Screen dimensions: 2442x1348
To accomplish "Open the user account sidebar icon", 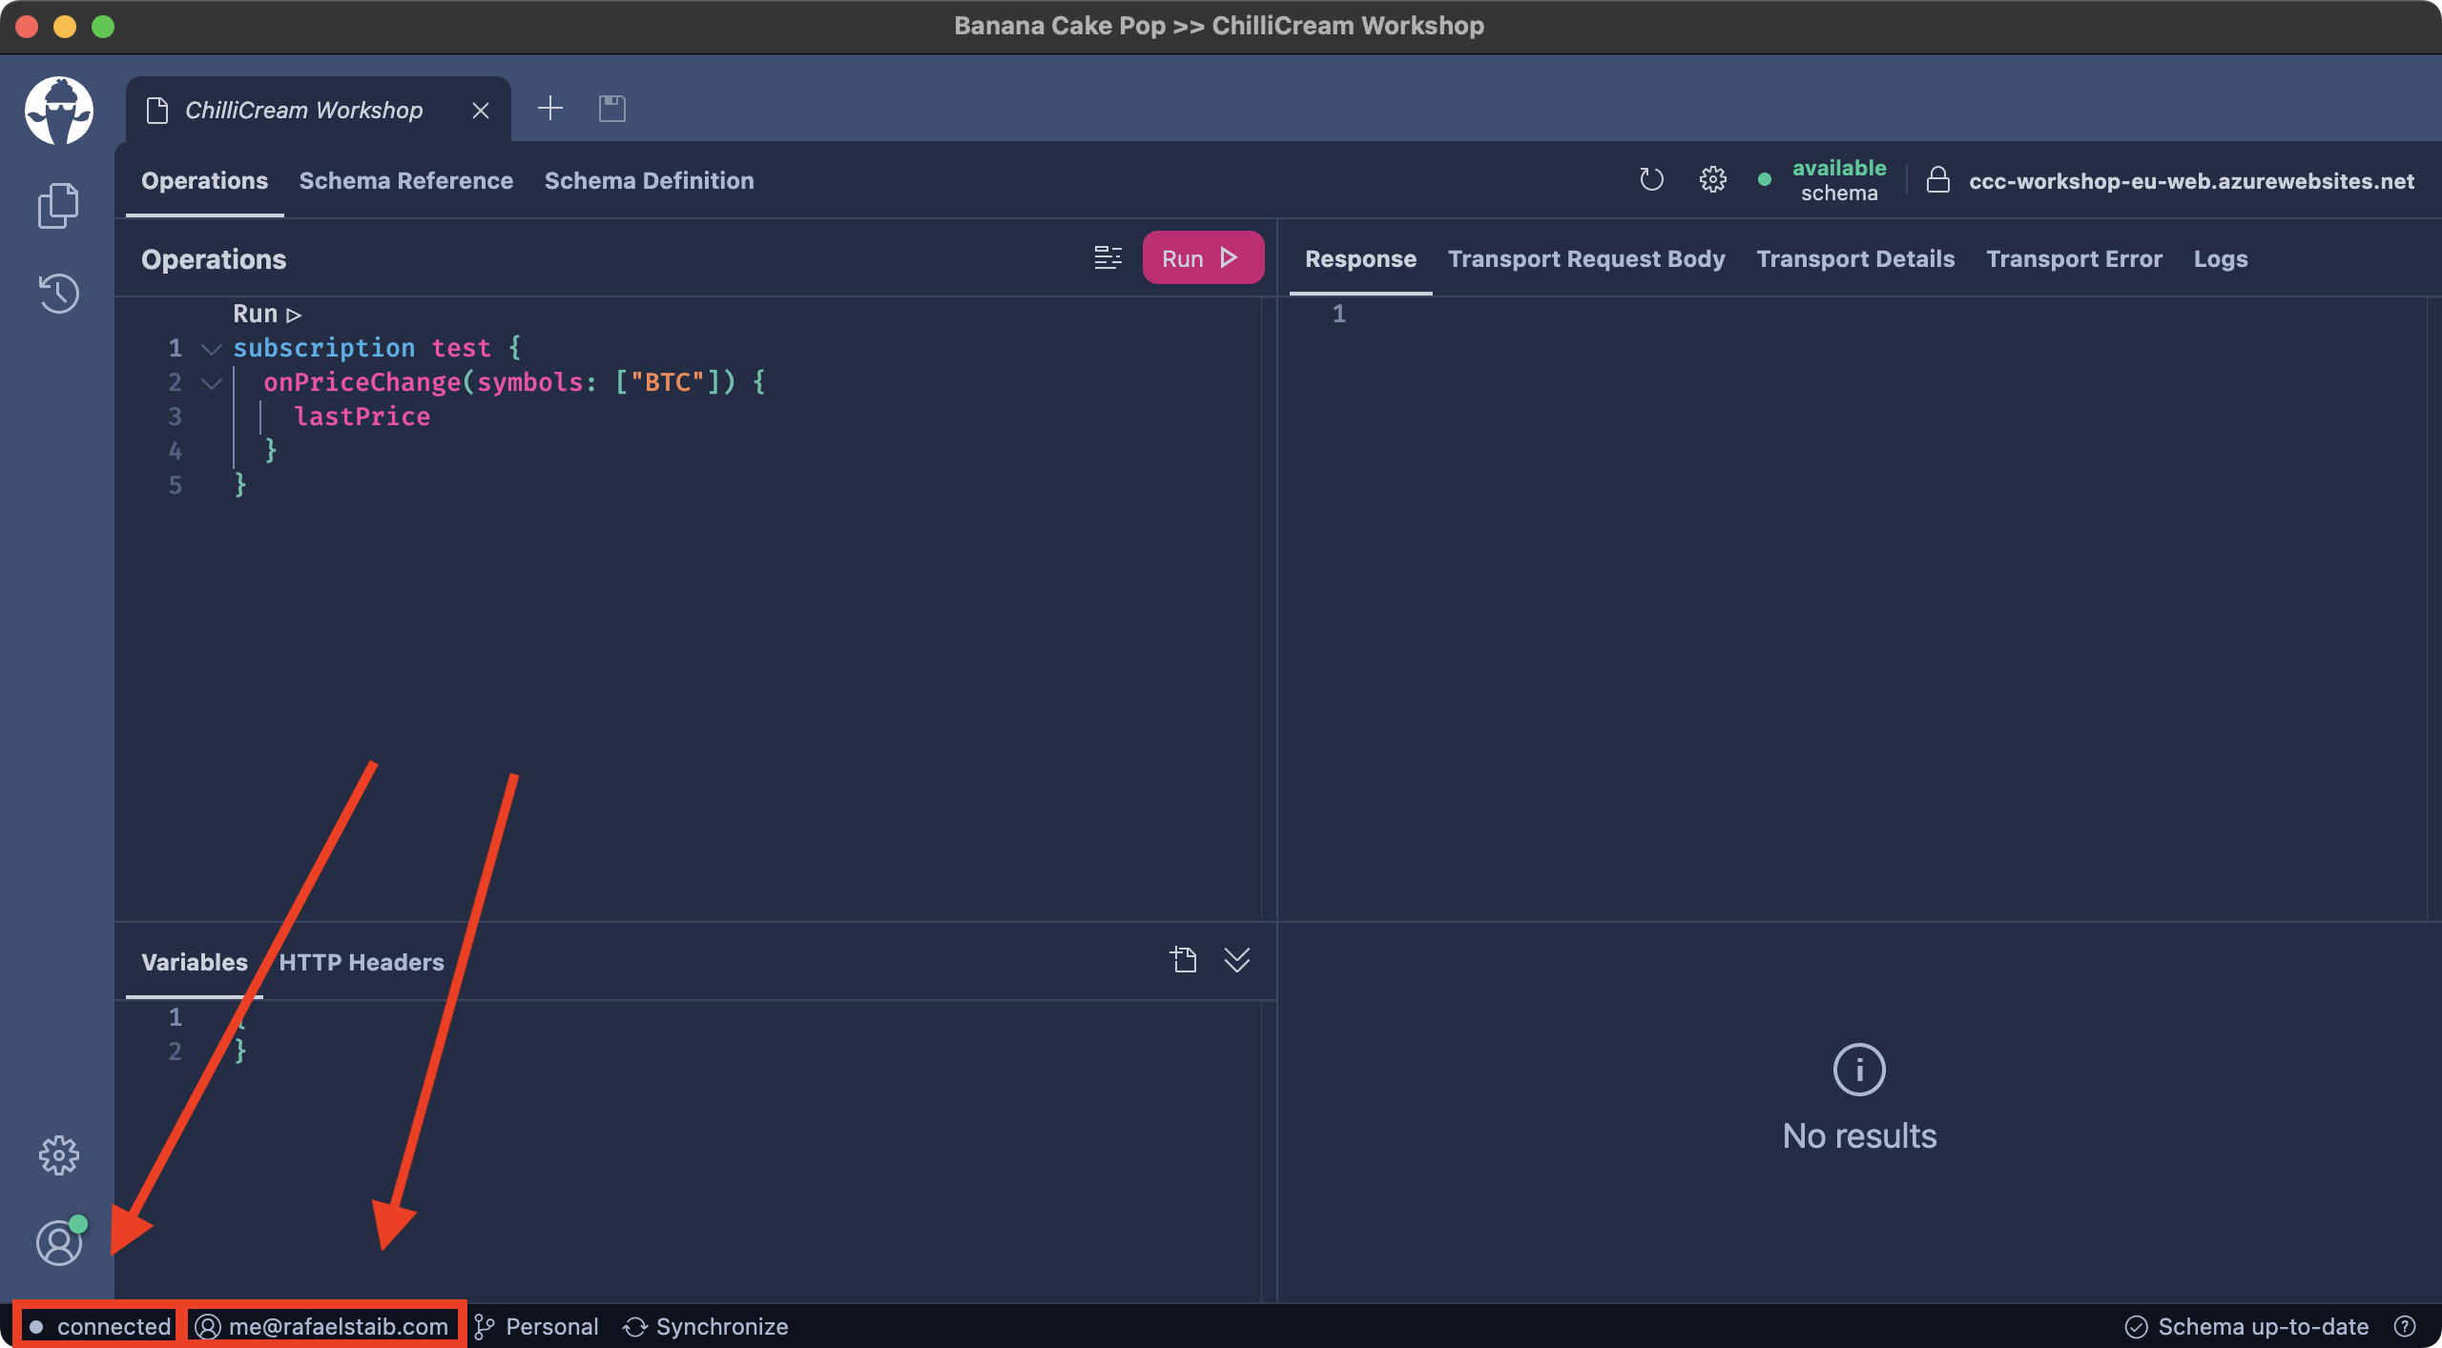I will coord(59,1243).
